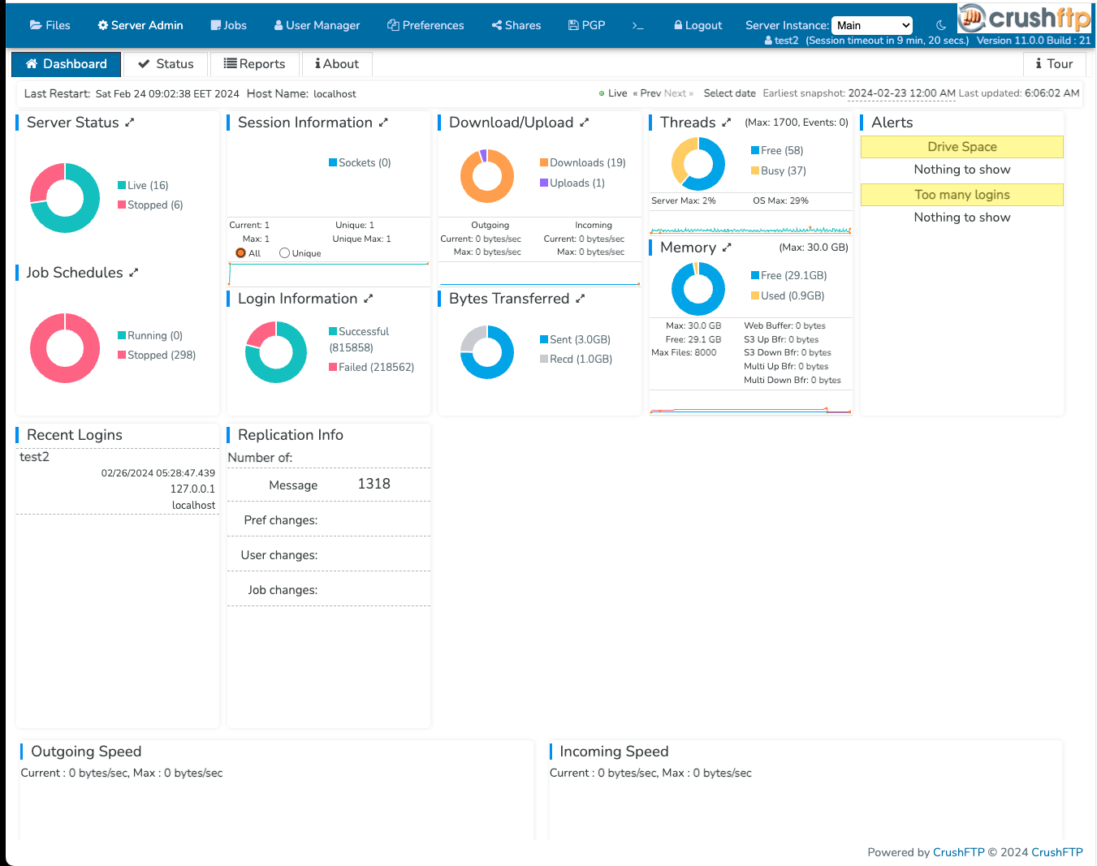
Task: Open User Manager
Action: [317, 25]
